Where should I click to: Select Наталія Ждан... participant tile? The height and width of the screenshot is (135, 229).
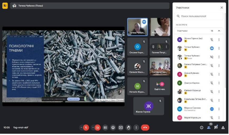[x=137, y=86]
